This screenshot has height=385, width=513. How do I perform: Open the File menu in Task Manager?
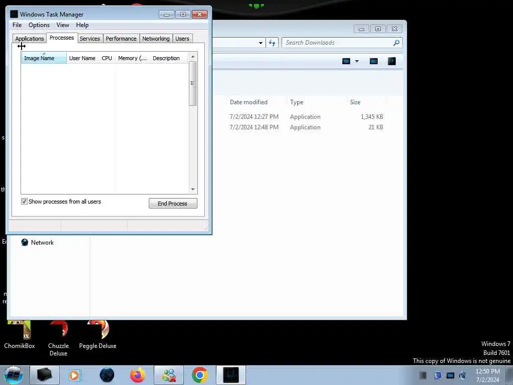(17, 25)
